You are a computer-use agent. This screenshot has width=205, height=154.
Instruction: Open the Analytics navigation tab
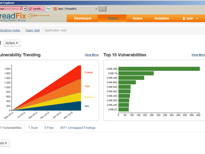(x=162, y=19)
